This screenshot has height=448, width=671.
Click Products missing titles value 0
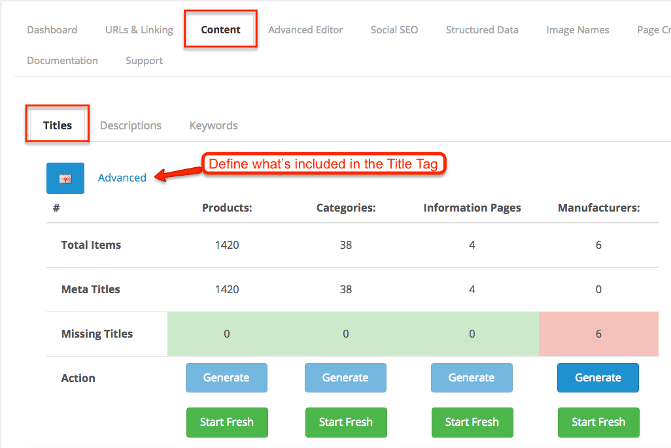coord(227,334)
